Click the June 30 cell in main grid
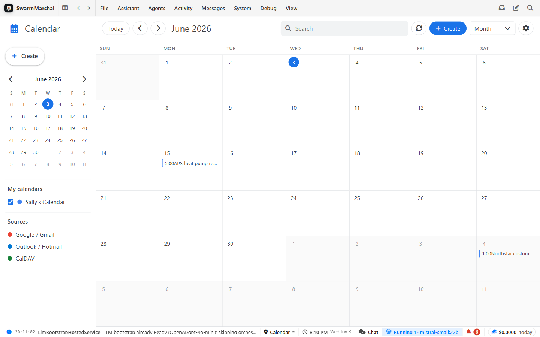540x337 pixels. (254, 258)
